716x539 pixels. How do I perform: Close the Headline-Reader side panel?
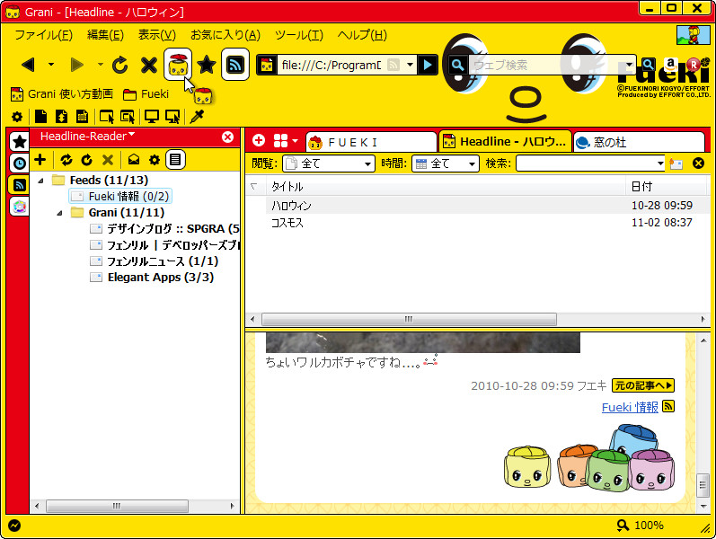click(x=227, y=137)
